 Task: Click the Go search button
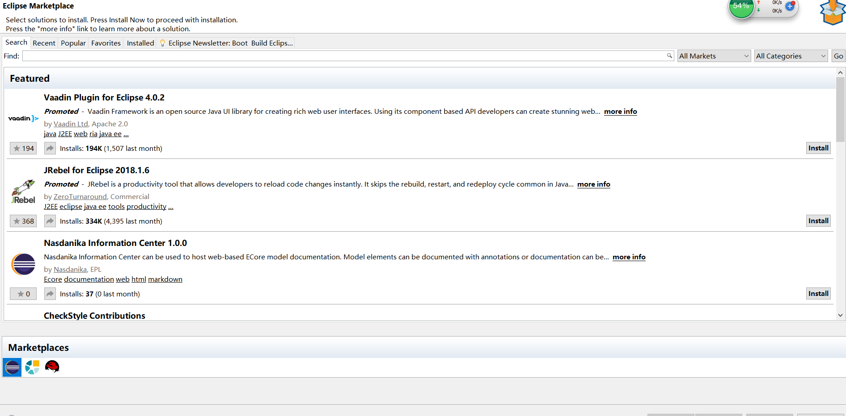838,56
